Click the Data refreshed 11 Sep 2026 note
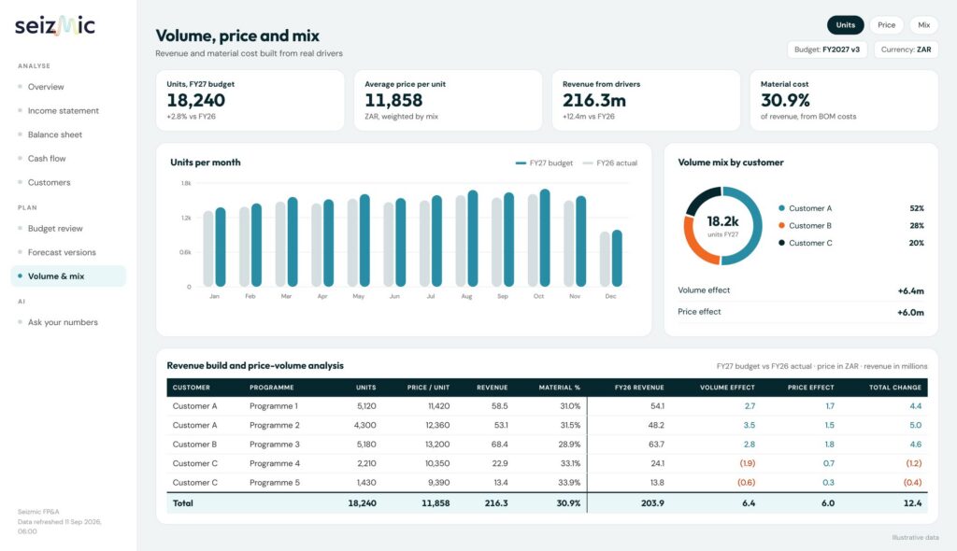 [59, 527]
